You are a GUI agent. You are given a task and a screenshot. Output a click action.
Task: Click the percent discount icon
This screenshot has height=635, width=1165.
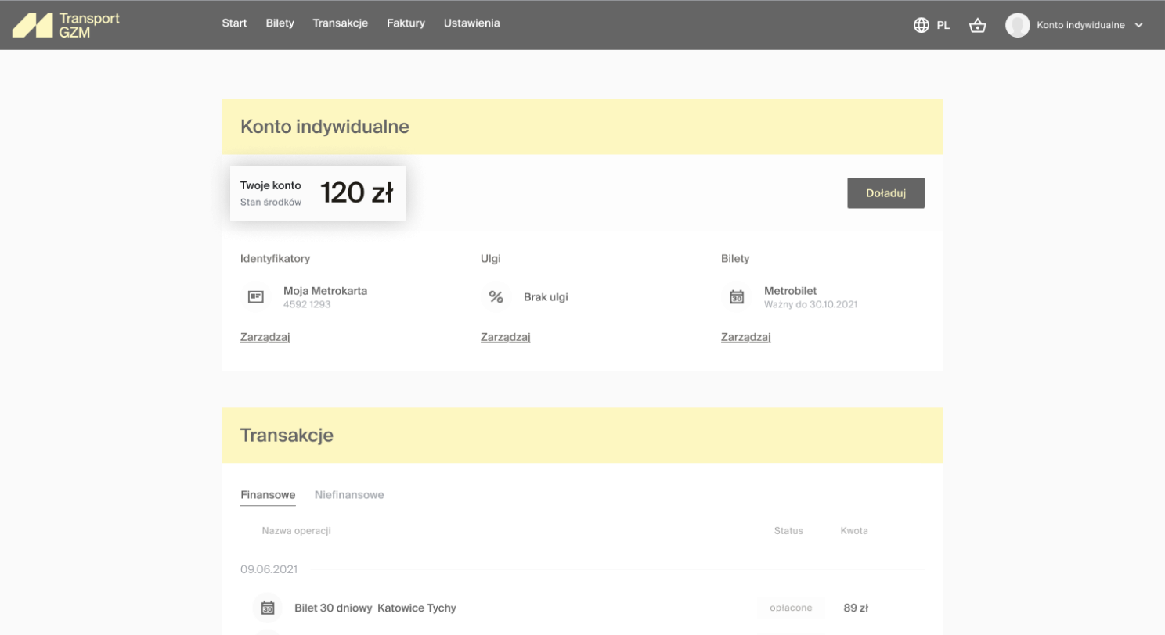coord(496,297)
